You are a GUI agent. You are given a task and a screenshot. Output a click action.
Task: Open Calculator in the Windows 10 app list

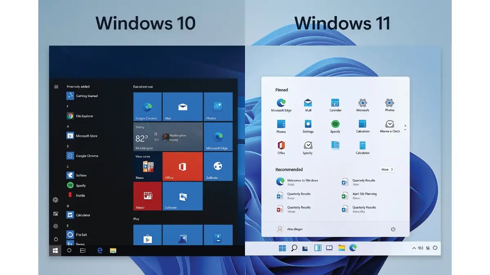pyautogui.click(x=78, y=215)
